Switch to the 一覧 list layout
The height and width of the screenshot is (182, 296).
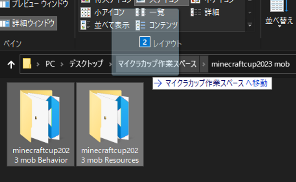150,13
